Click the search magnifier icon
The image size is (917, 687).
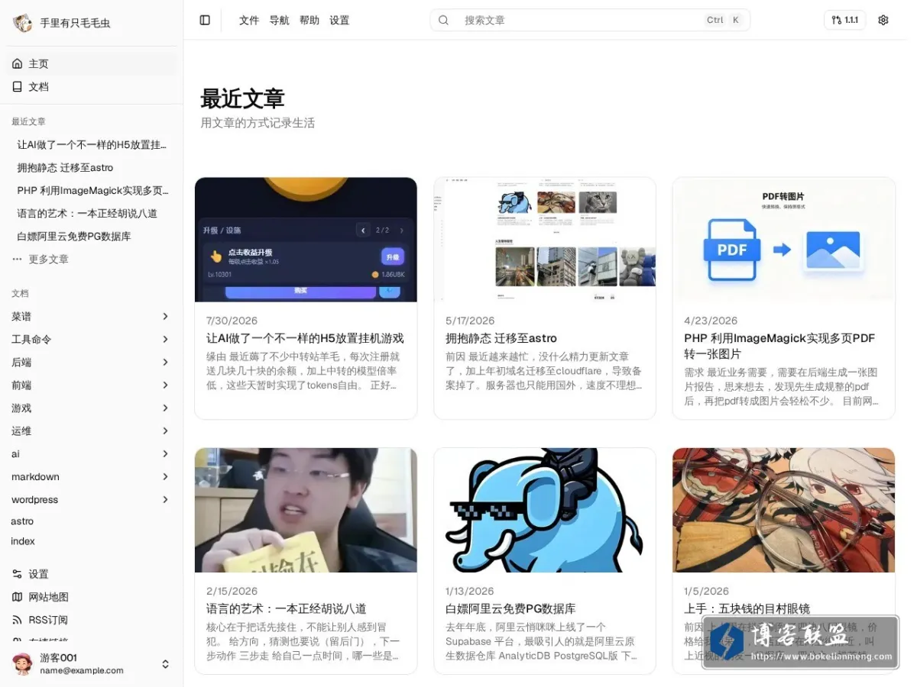443,21
